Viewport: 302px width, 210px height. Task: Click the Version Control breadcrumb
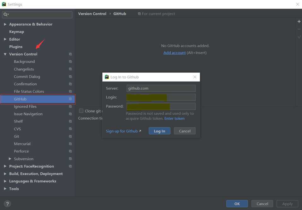[92, 14]
